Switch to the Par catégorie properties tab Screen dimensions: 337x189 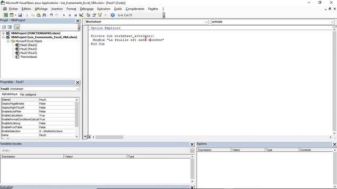(x=28, y=94)
